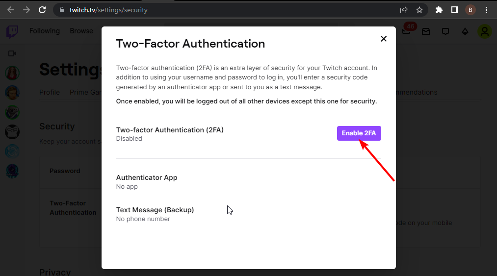Screen dimensions: 497x276
Task: Click the address bar URL
Action: pyautogui.click(x=108, y=10)
